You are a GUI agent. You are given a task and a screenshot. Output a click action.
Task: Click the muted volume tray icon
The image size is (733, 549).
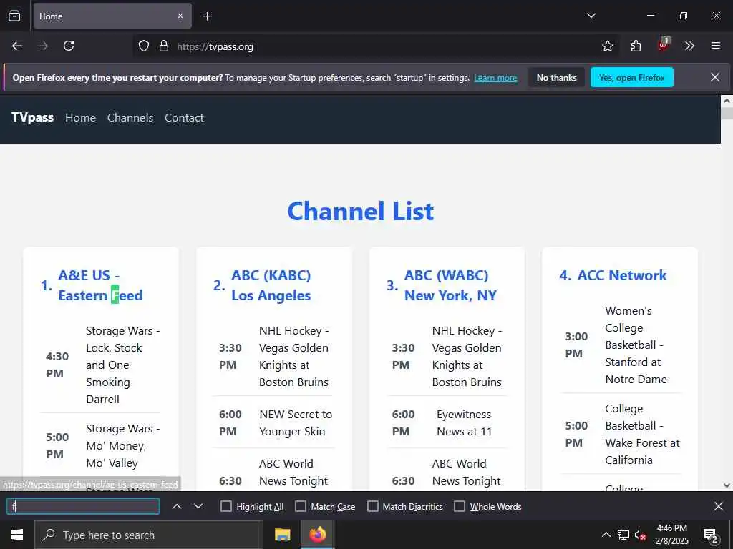[x=641, y=535]
